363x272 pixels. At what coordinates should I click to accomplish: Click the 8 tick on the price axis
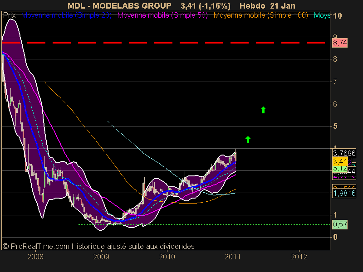[335, 59]
